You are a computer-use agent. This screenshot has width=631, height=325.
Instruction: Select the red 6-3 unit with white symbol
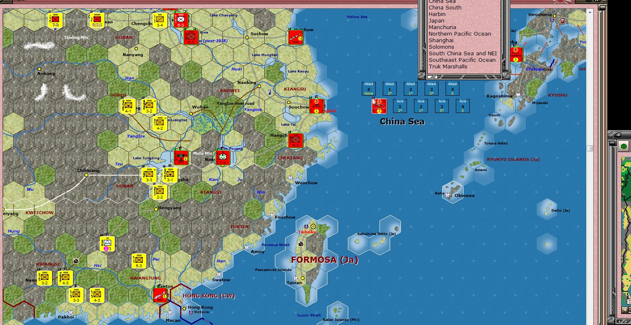pos(181,20)
